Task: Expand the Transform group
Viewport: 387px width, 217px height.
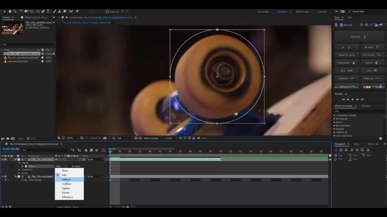Action: [x=19, y=170]
